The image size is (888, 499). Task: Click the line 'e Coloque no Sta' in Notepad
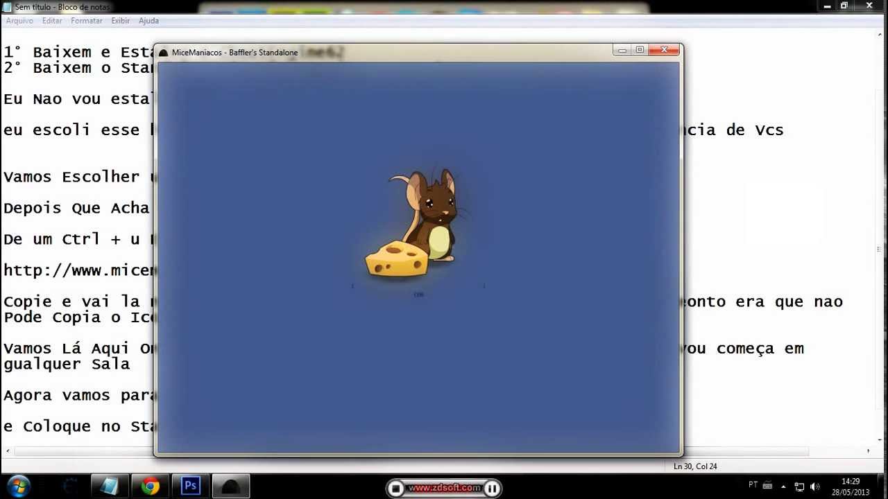click(x=78, y=426)
